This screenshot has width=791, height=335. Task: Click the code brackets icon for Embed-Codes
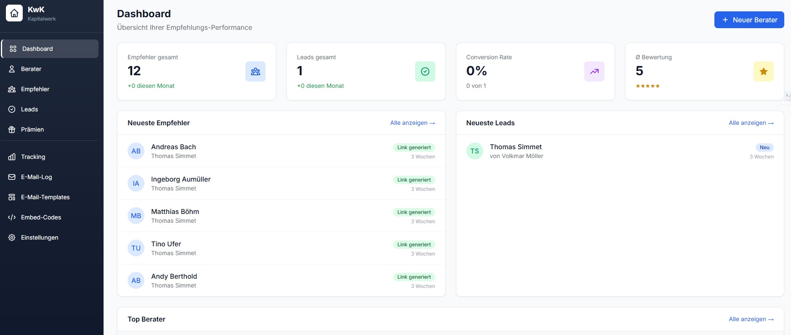pyautogui.click(x=12, y=217)
